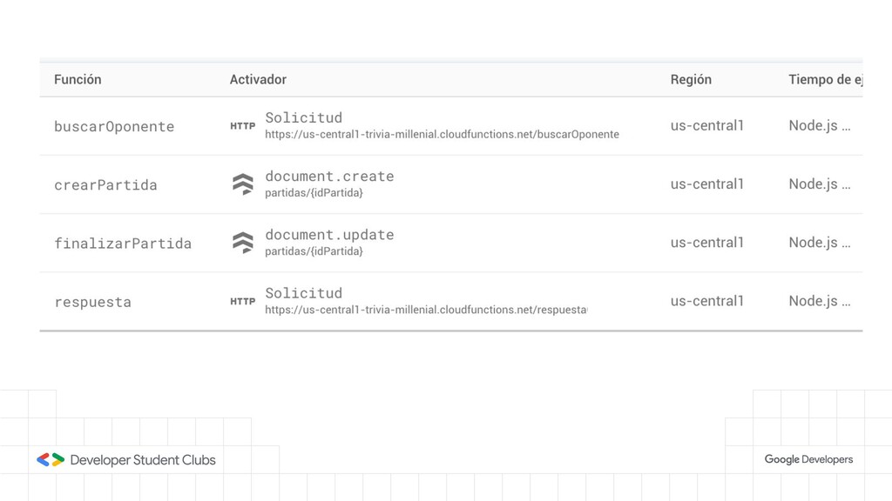Click the document.create trigger text
The width and height of the screenshot is (892, 501).
[x=329, y=176]
